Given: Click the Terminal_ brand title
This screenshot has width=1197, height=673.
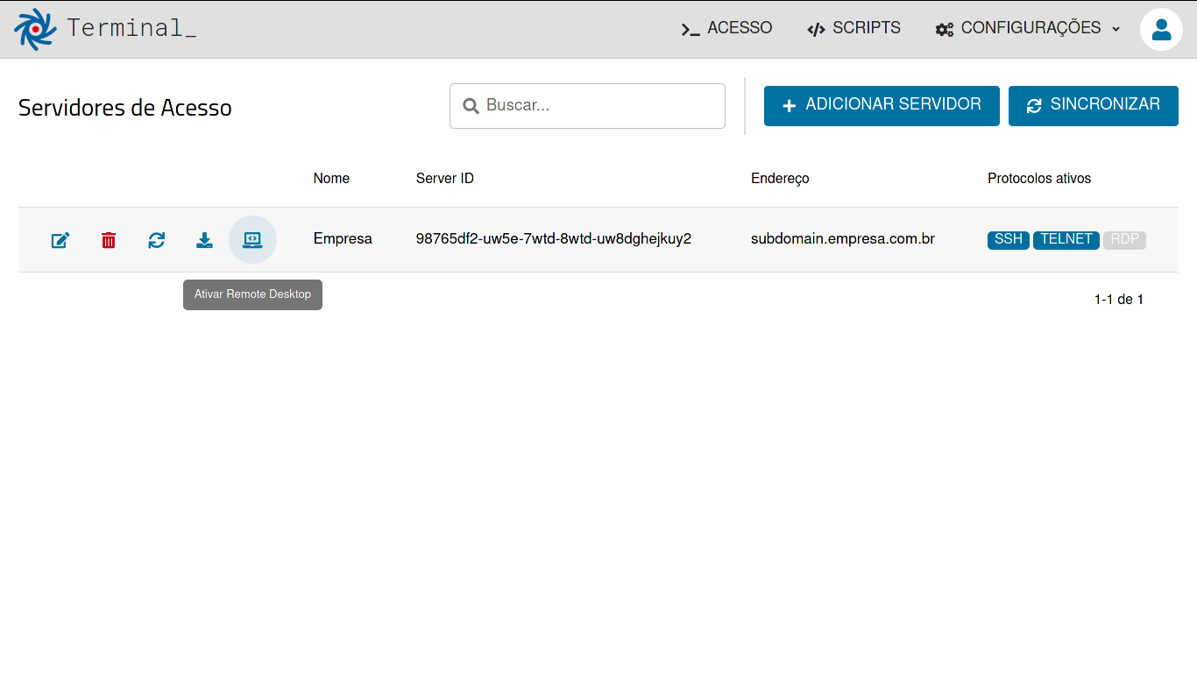Looking at the screenshot, I should click(x=131, y=28).
